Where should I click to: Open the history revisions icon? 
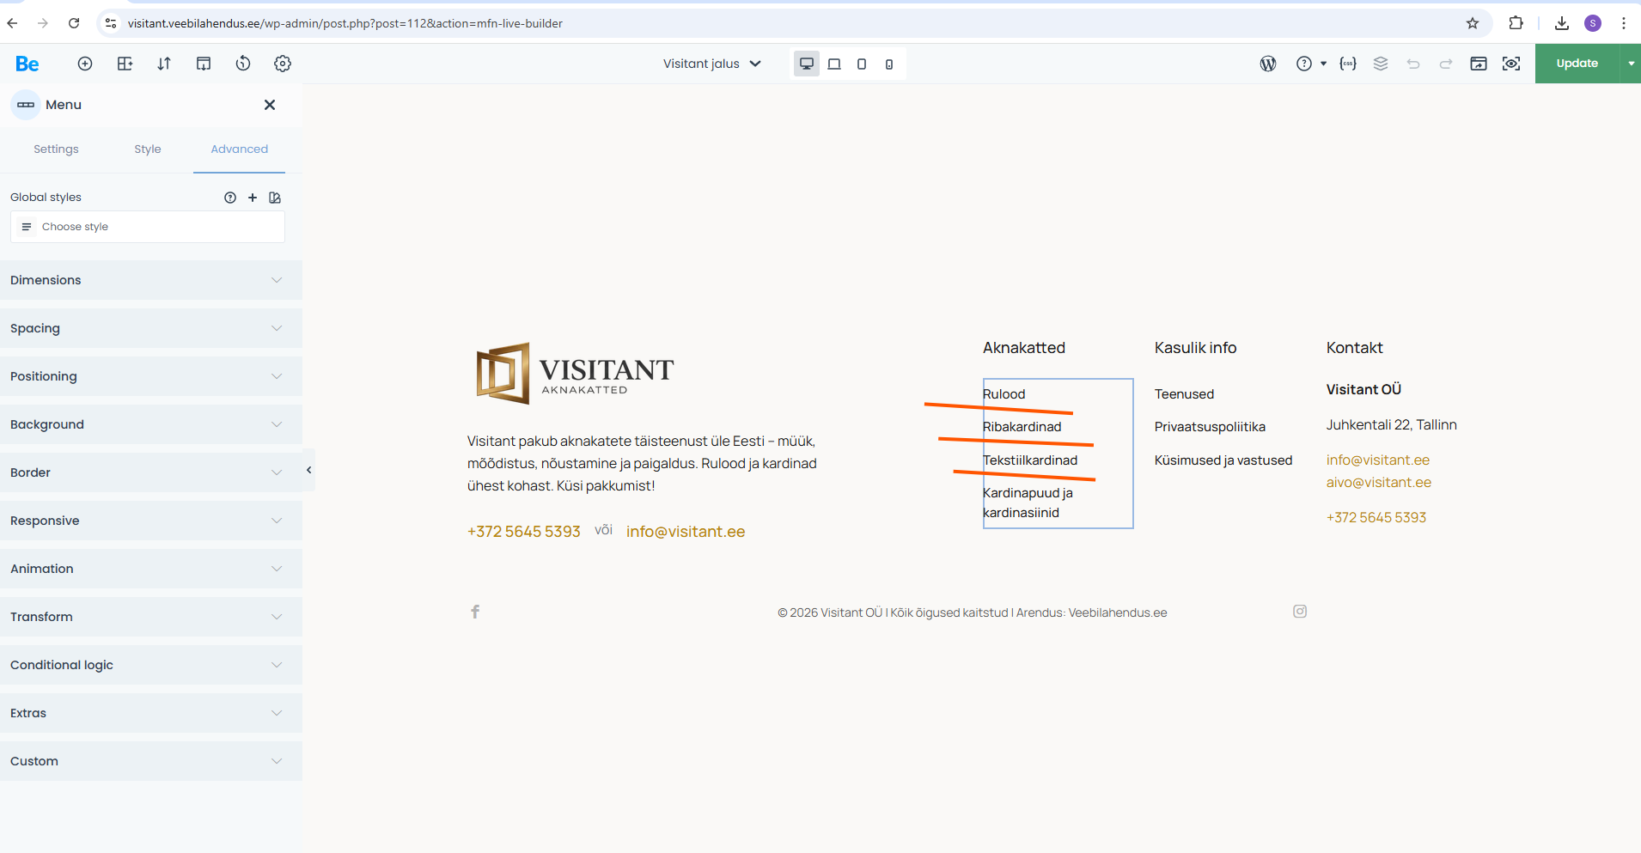(243, 64)
